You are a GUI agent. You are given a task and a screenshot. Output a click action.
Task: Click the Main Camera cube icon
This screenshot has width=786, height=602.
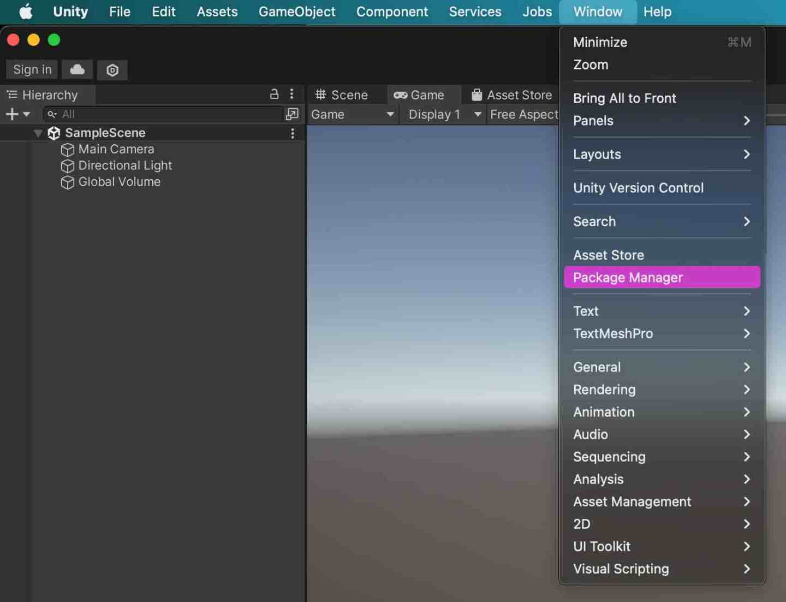coord(67,149)
